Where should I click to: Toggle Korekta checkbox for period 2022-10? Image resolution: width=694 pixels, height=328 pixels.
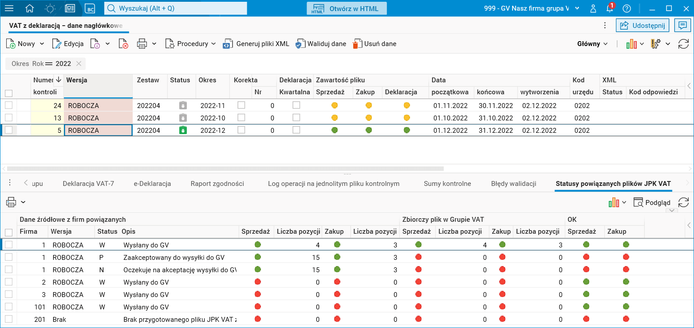(241, 118)
